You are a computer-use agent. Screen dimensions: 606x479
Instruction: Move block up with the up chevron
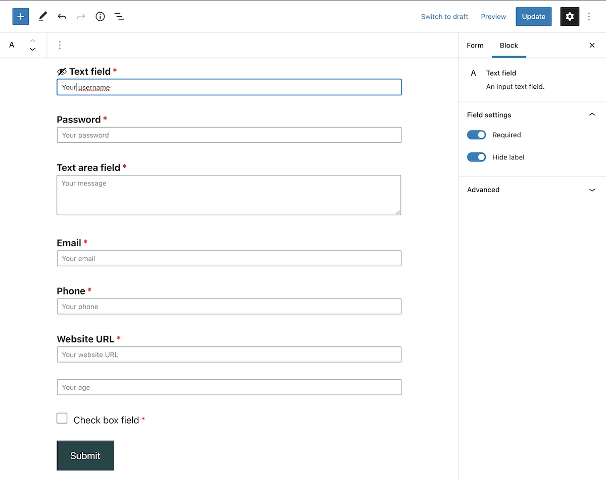32,40
